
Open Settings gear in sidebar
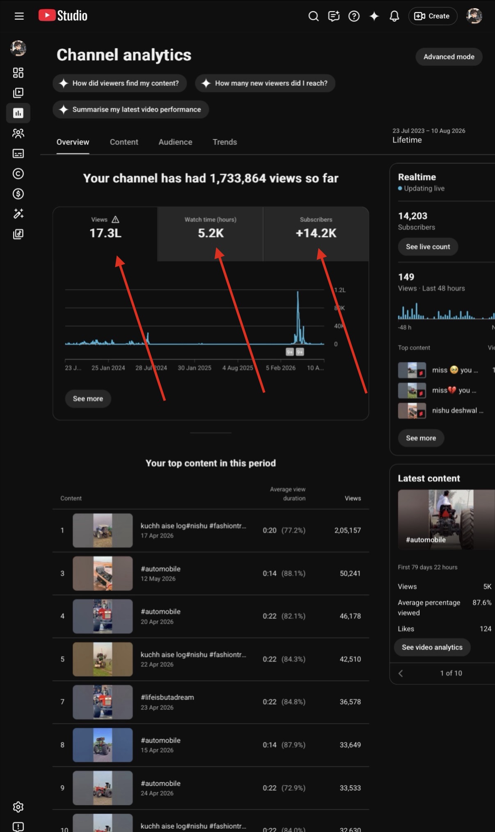pyautogui.click(x=18, y=807)
